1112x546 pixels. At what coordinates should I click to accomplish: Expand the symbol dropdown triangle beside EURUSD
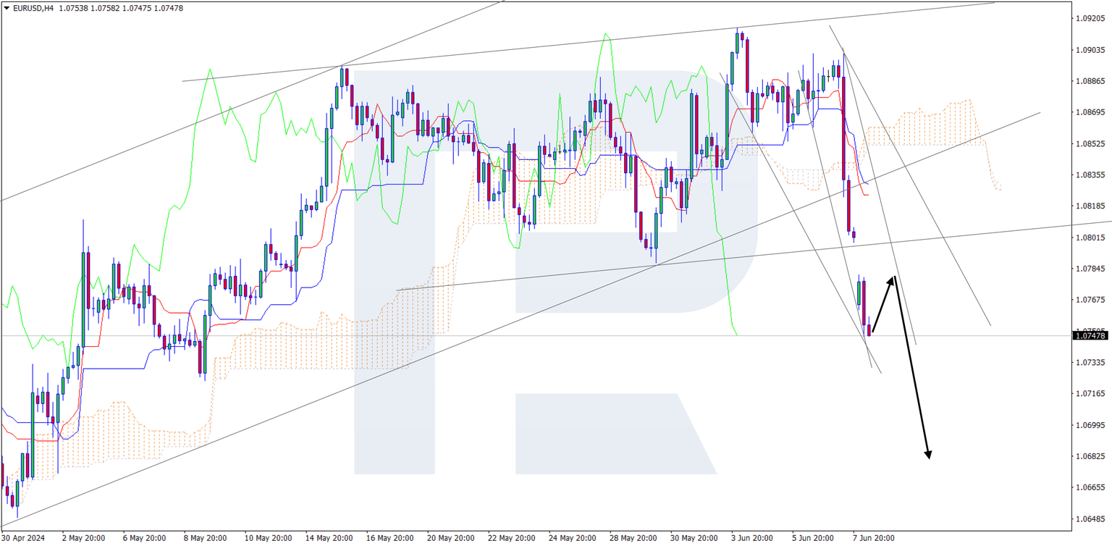coord(6,8)
